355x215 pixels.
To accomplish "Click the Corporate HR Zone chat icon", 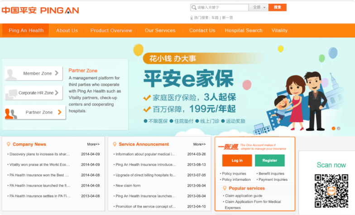I will tap(11, 94).
